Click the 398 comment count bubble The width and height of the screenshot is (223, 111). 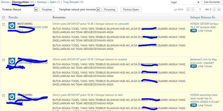pos(193,31)
